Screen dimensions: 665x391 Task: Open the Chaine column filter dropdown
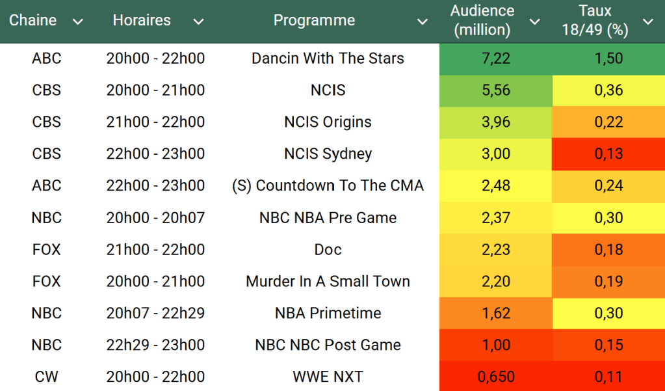click(78, 22)
